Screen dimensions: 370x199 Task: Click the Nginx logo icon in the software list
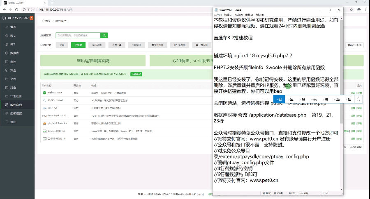[44, 93]
